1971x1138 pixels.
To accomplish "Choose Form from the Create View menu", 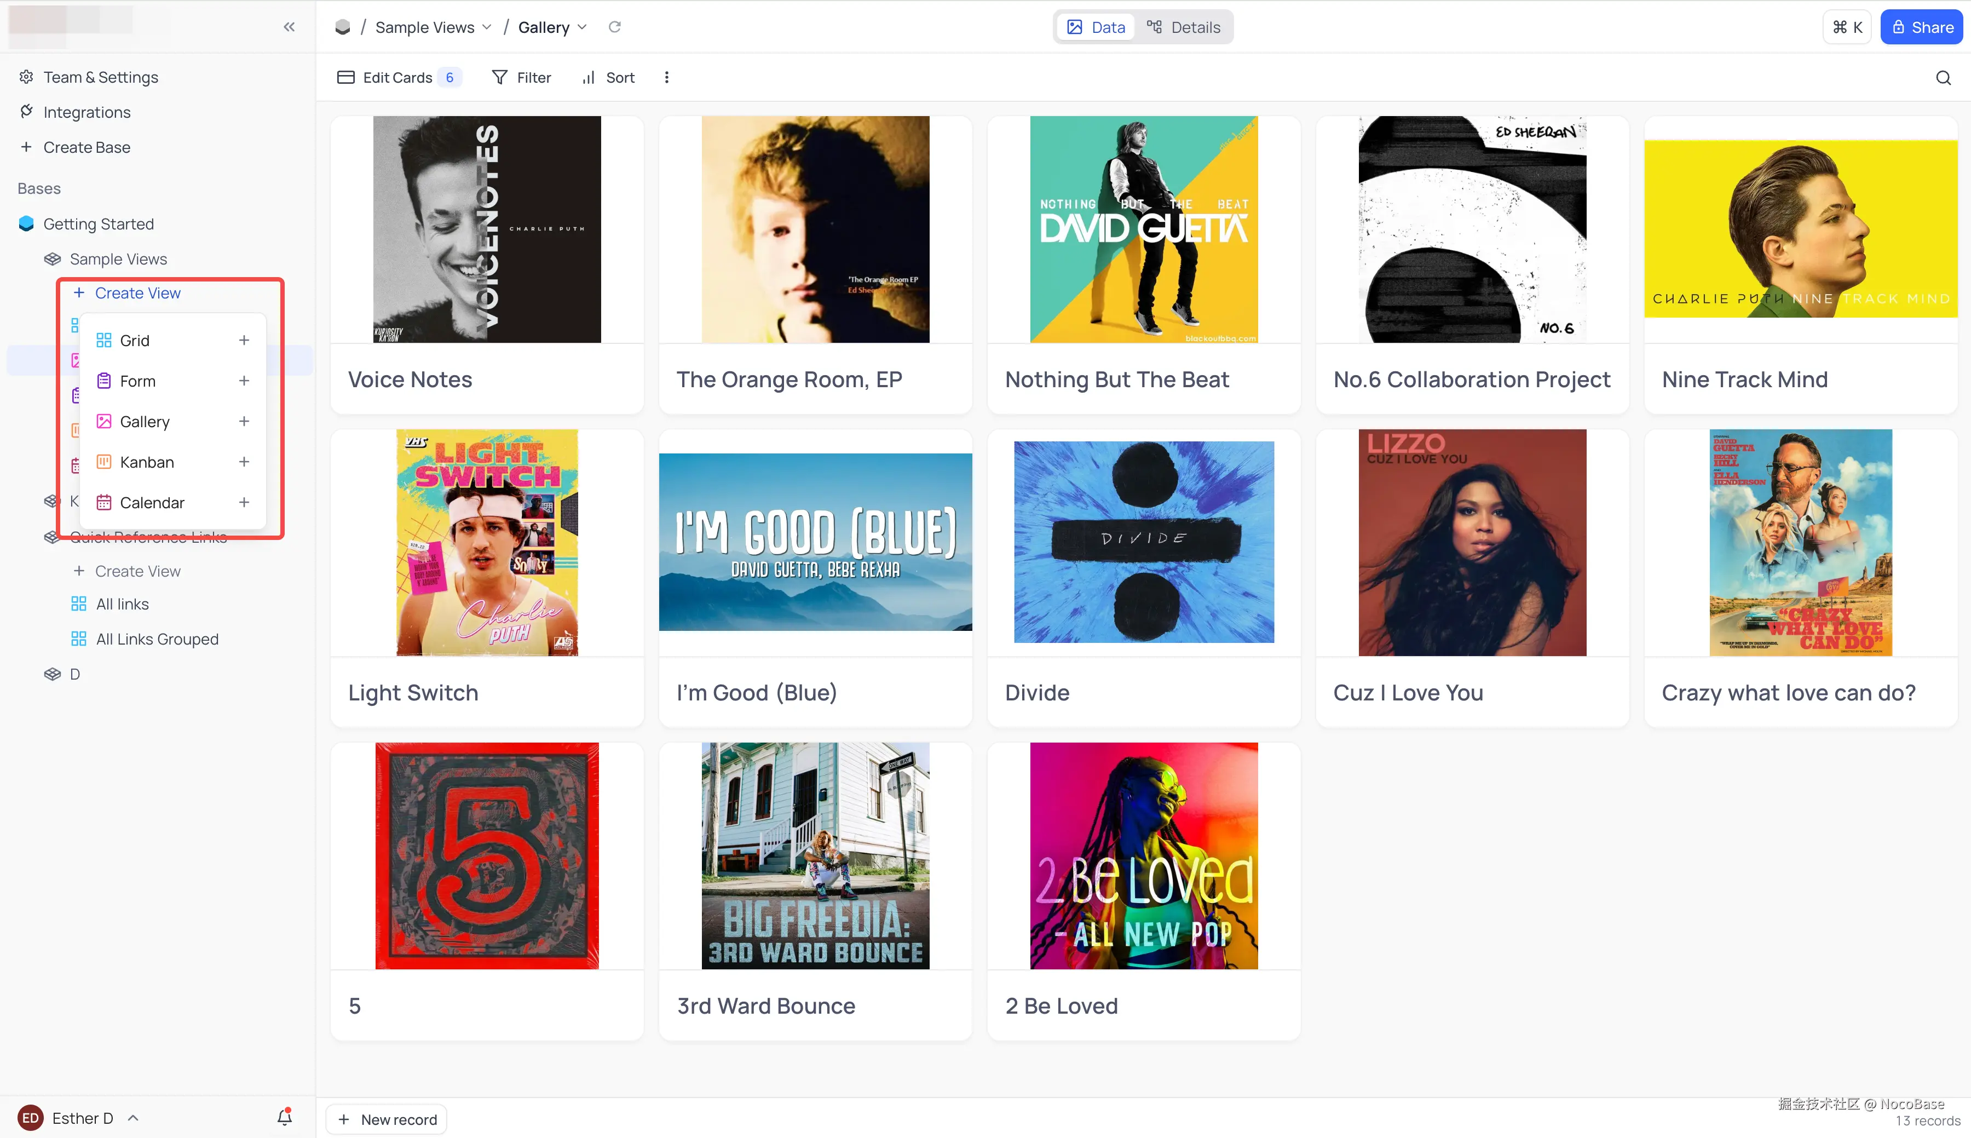I will pyautogui.click(x=137, y=381).
